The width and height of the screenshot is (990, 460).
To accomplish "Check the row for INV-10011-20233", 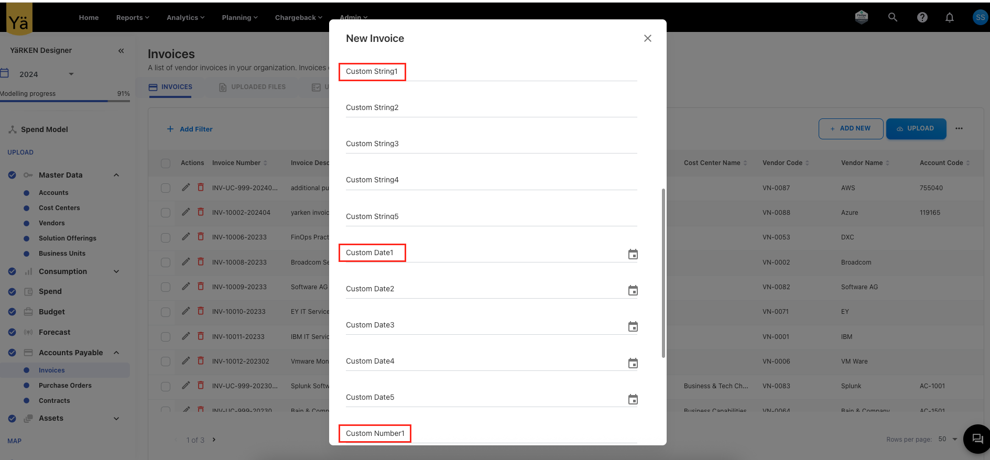I will pos(166,337).
